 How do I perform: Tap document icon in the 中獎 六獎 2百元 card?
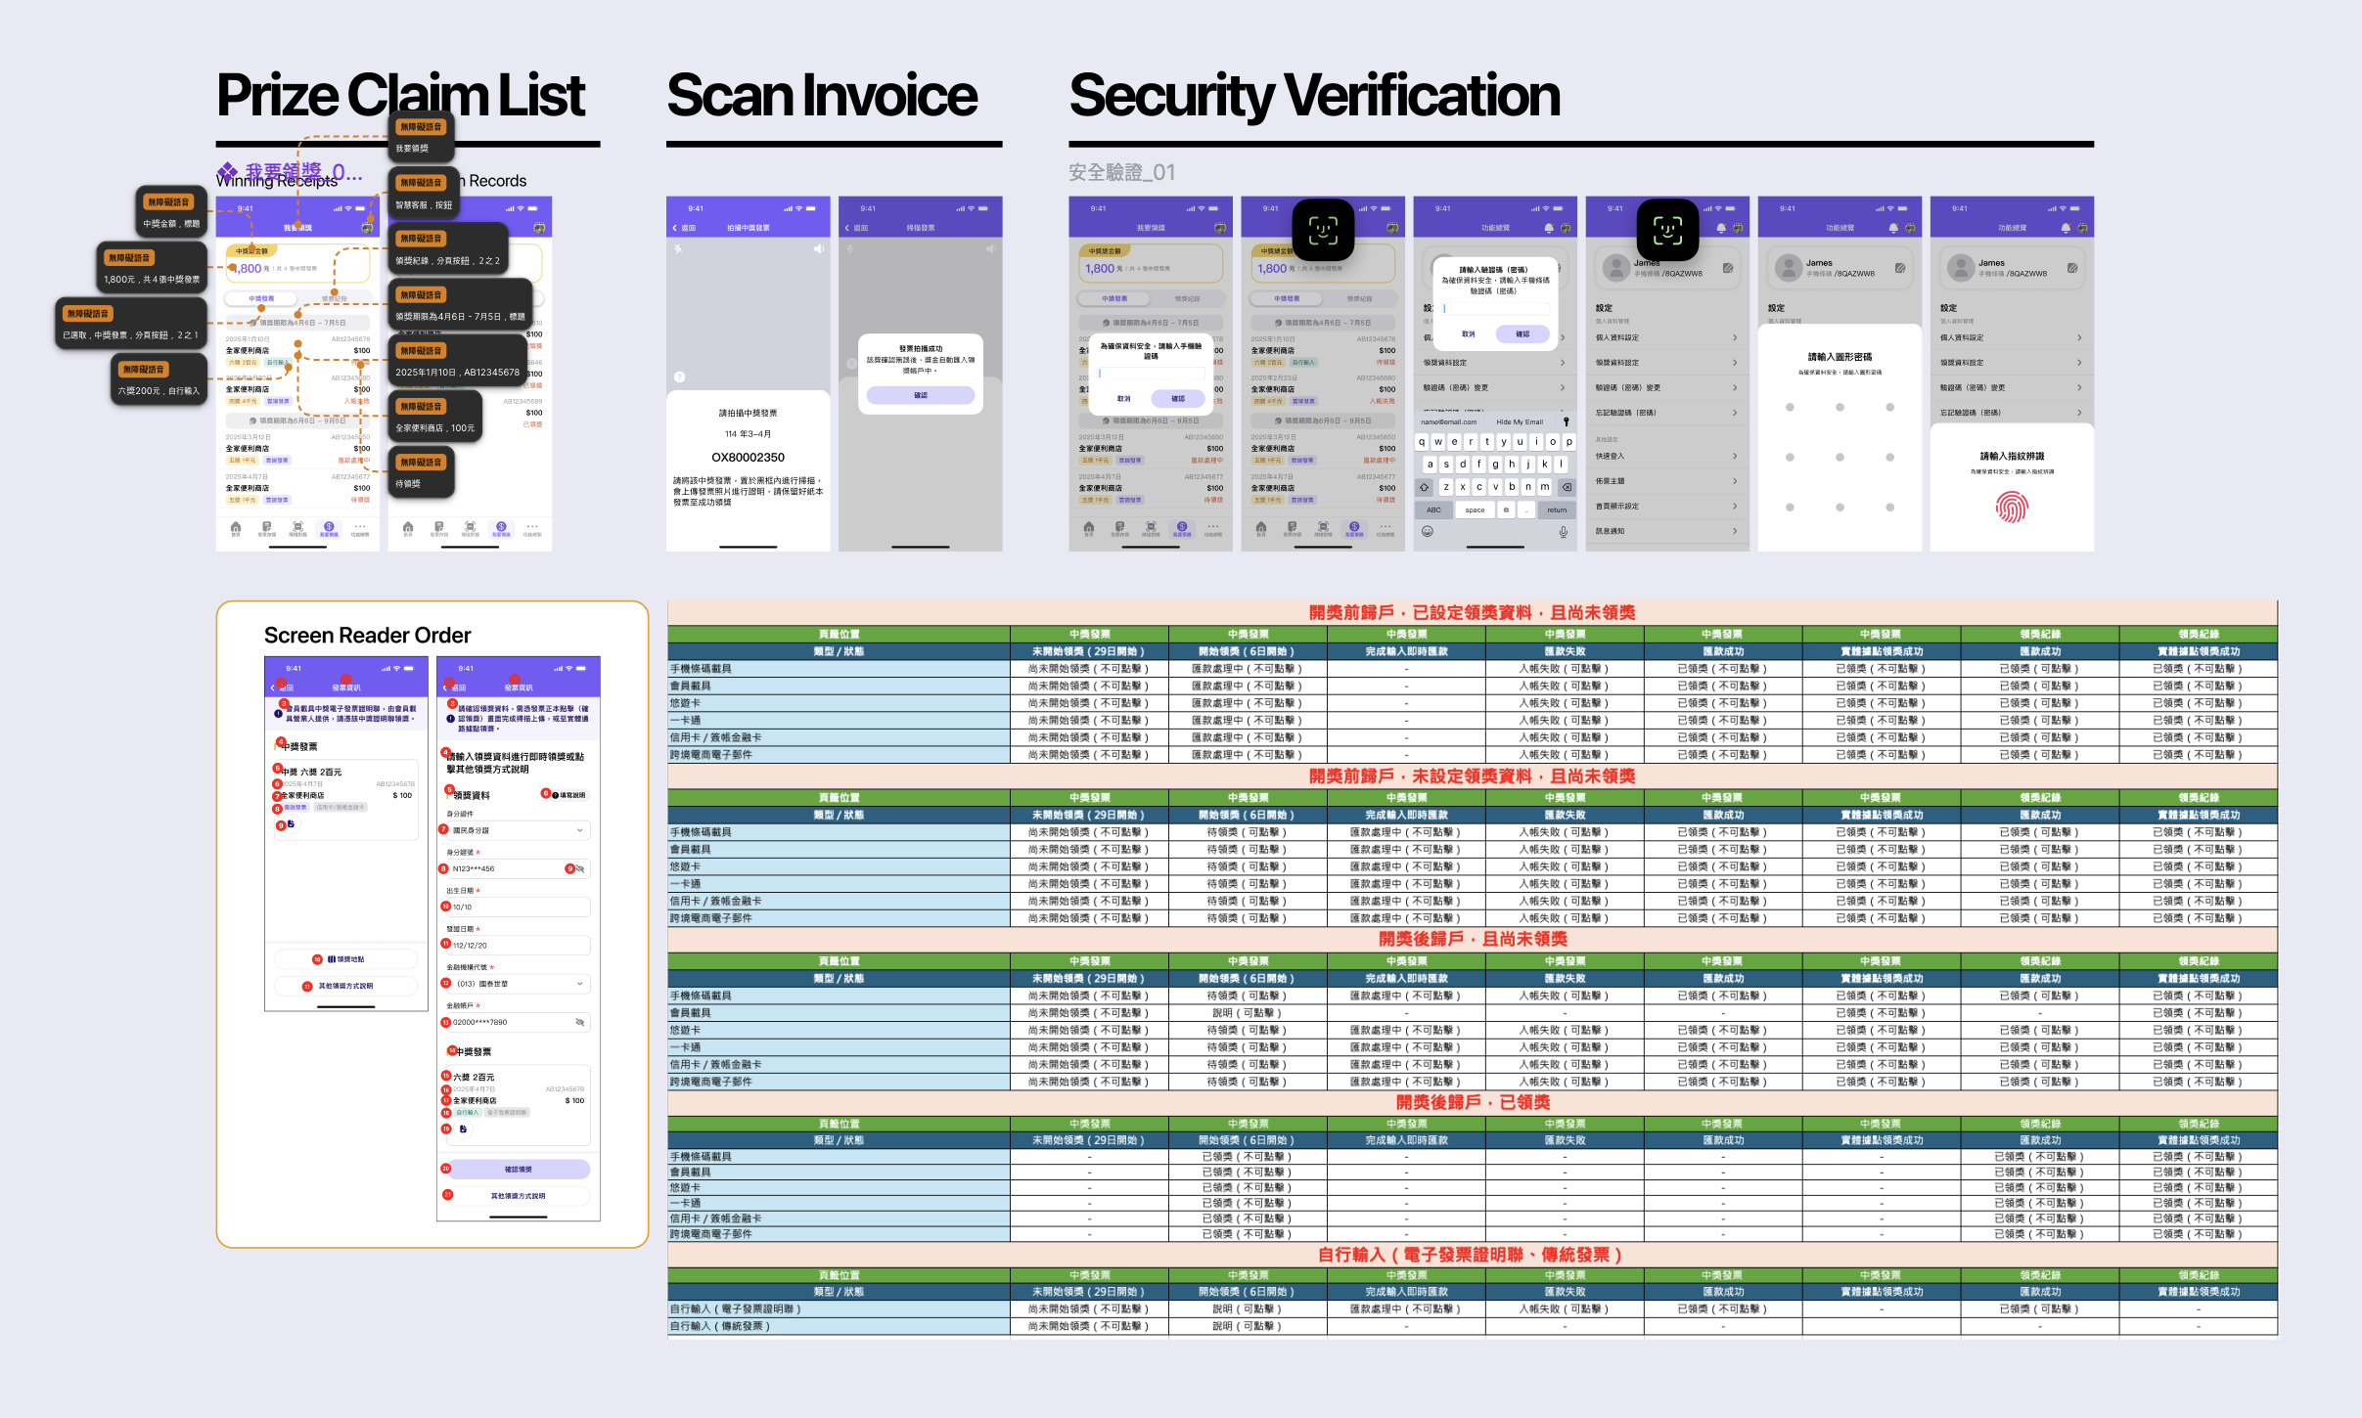(291, 824)
